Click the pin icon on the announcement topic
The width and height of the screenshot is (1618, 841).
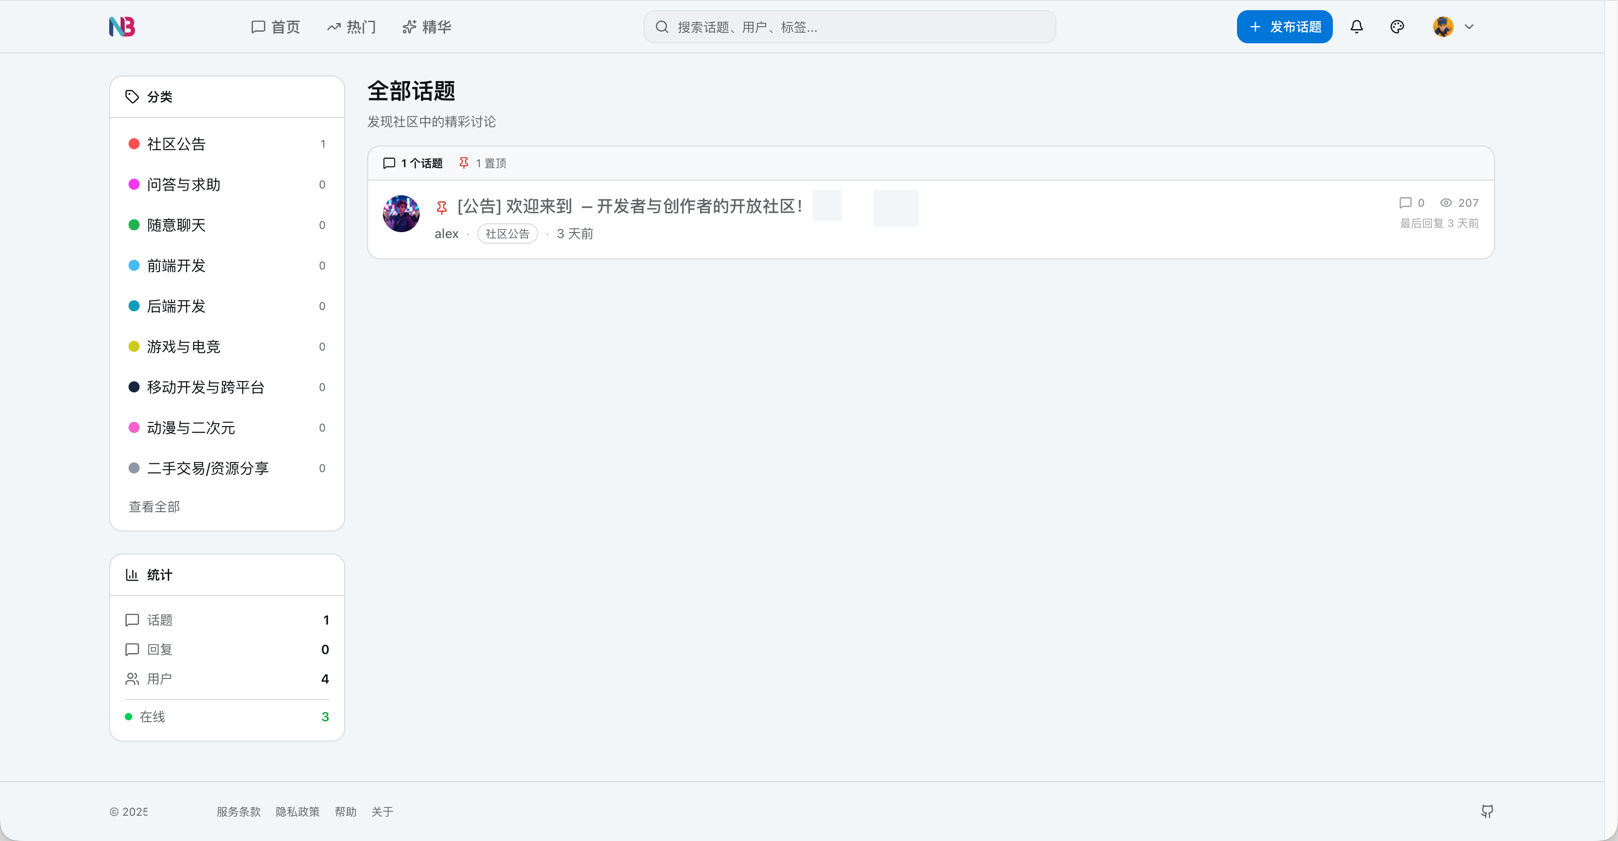(x=441, y=207)
